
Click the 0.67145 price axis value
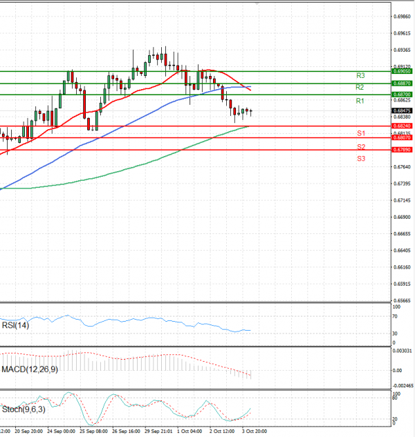pos(402,200)
